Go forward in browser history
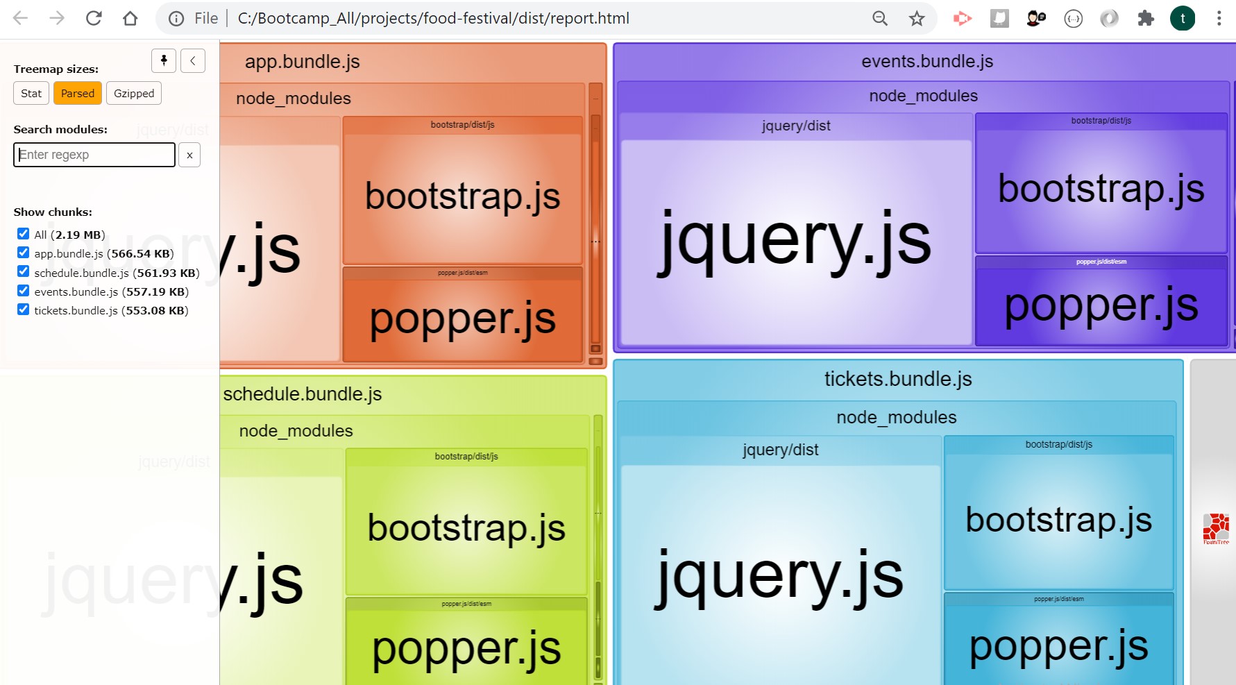1236x685 pixels. [x=57, y=19]
